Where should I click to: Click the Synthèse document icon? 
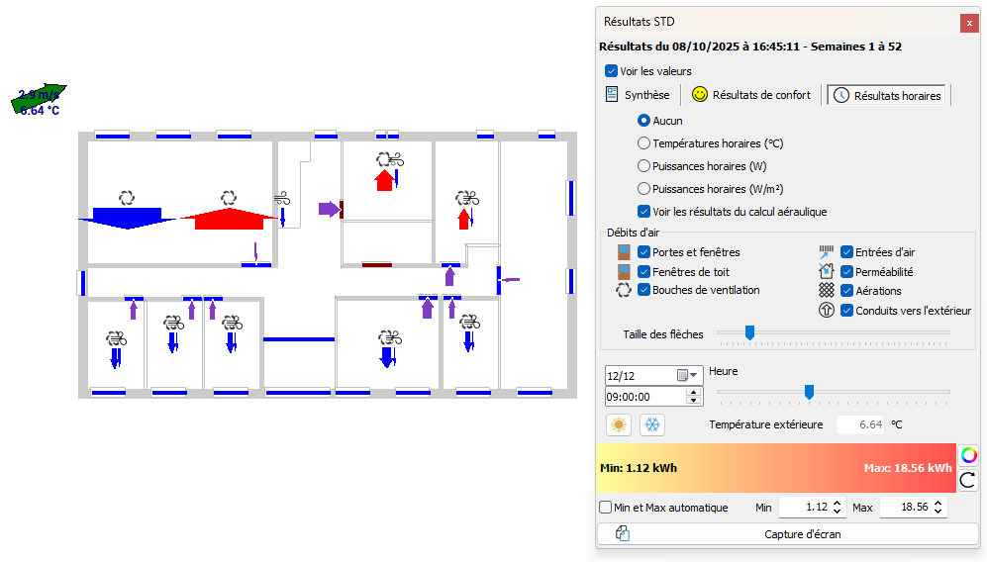pyautogui.click(x=611, y=94)
